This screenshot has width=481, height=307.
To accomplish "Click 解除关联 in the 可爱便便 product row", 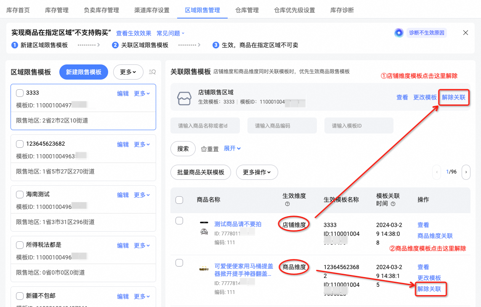I will [429, 289].
